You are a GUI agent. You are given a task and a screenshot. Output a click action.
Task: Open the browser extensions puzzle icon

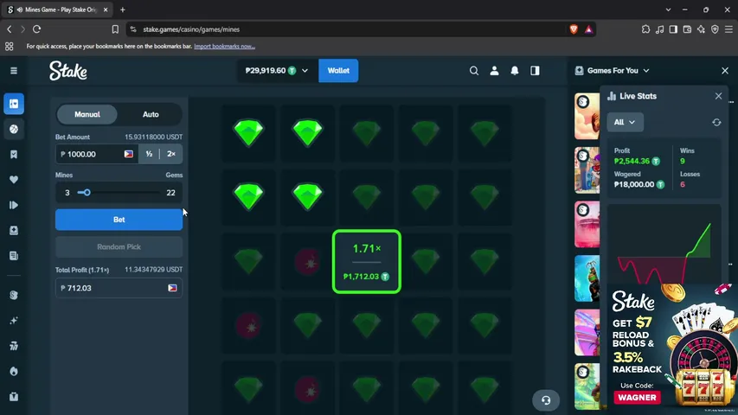pyautogui.click(x=645, y=29)
